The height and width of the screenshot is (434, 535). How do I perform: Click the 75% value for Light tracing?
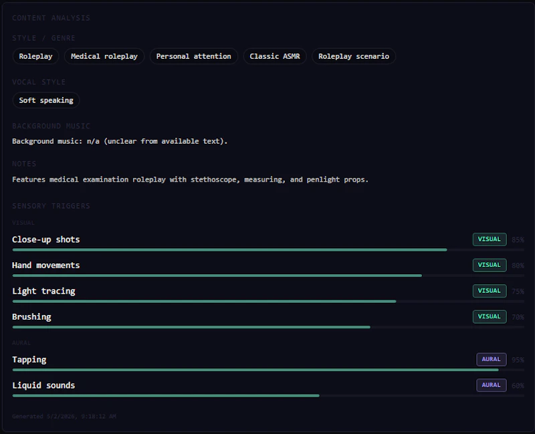click(518, 291)
